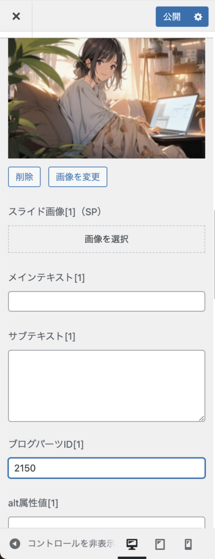Click the 公開 publish button

click(172, 17)
